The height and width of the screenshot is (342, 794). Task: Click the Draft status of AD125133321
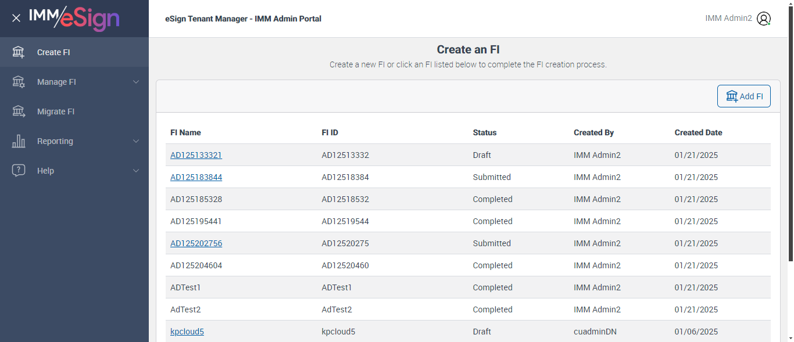pos(482,155)
